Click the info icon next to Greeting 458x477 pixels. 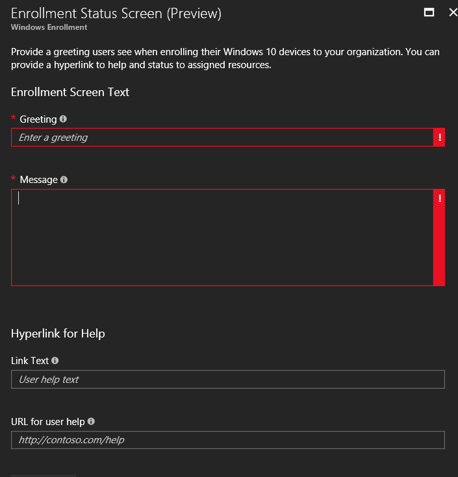point(63,119)
